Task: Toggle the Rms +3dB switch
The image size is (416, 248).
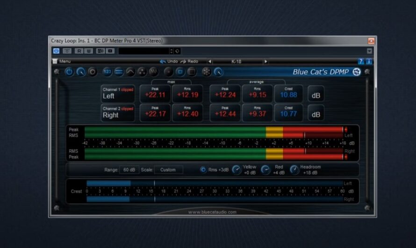Action: point(203,170)
